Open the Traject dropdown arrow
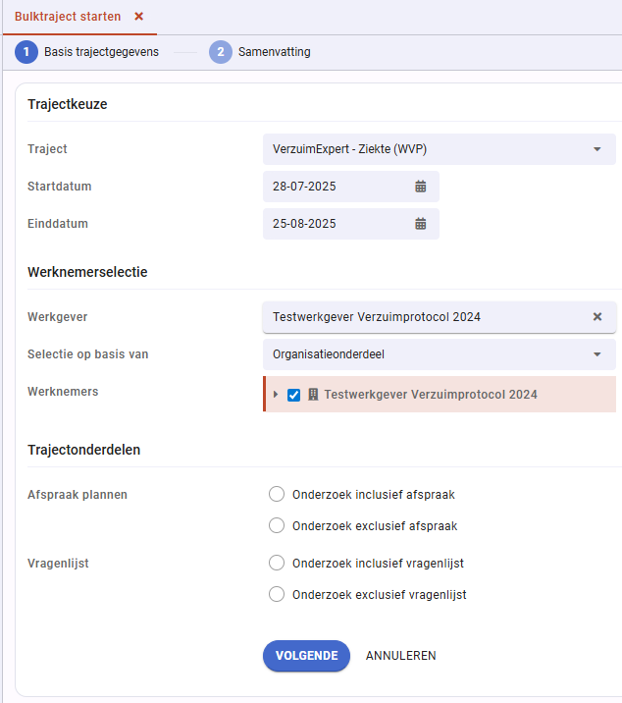622x703 pixels. coord(596,149)
